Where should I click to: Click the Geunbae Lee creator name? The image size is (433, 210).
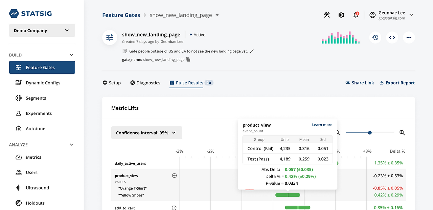point(172,42)
